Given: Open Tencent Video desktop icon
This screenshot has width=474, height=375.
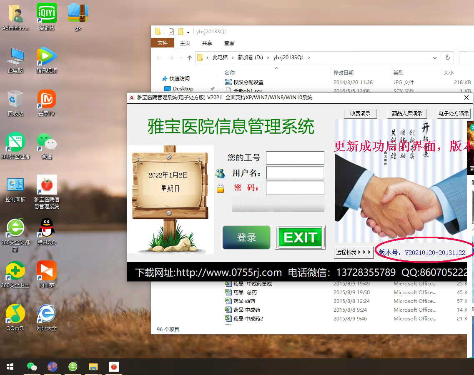Looking at the screenshot, I should pos(47,57).
